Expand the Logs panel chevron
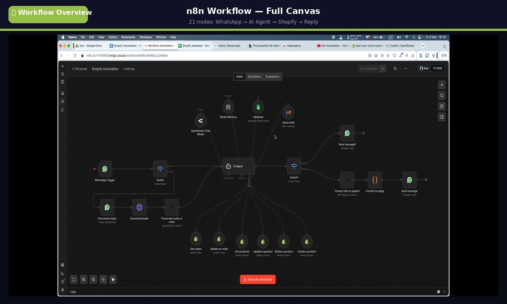The height and width of the screenshot is (304, 507). tap(444, 292)
